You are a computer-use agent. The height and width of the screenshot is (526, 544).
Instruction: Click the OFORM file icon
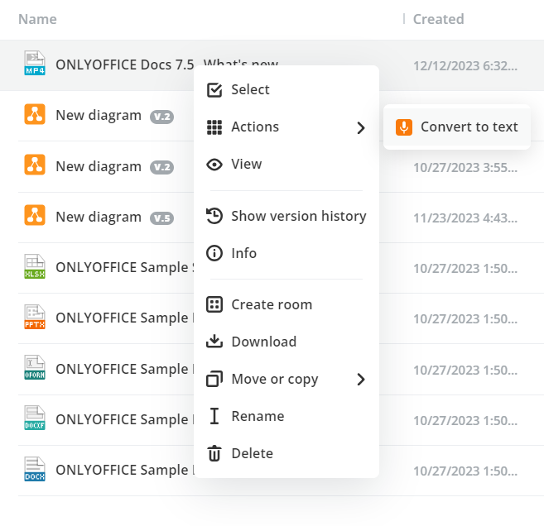[34, 369]
